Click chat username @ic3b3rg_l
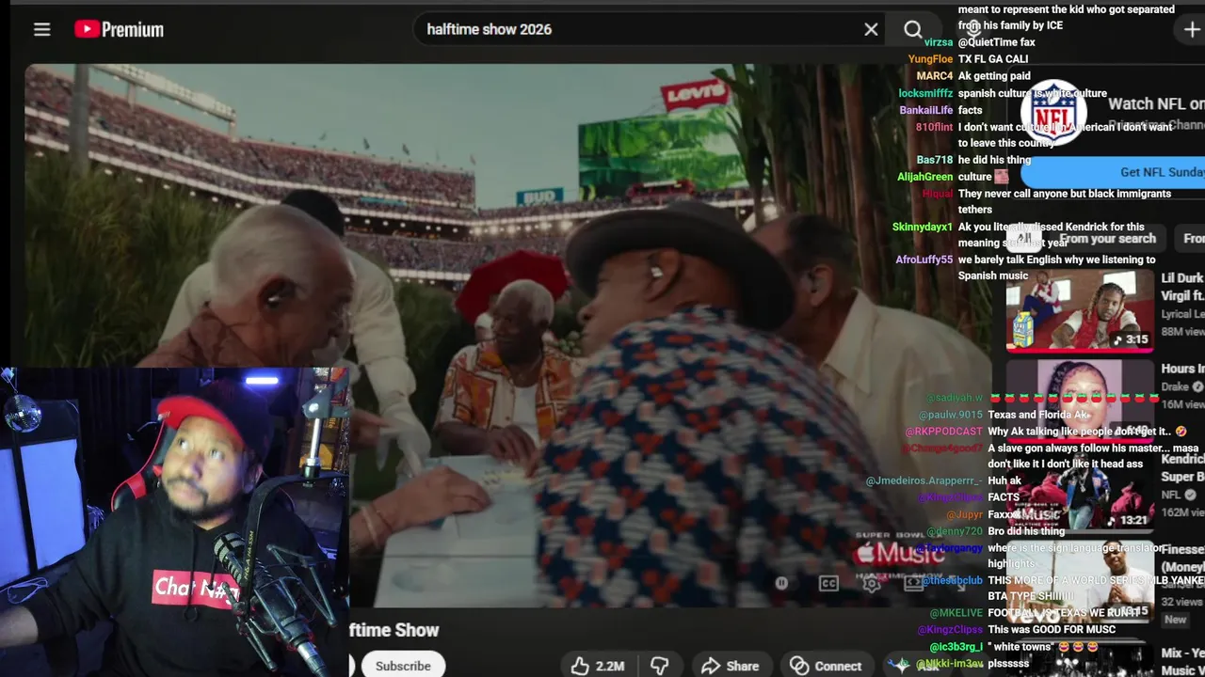1205x677 pixels. click(x=956, y=647)
